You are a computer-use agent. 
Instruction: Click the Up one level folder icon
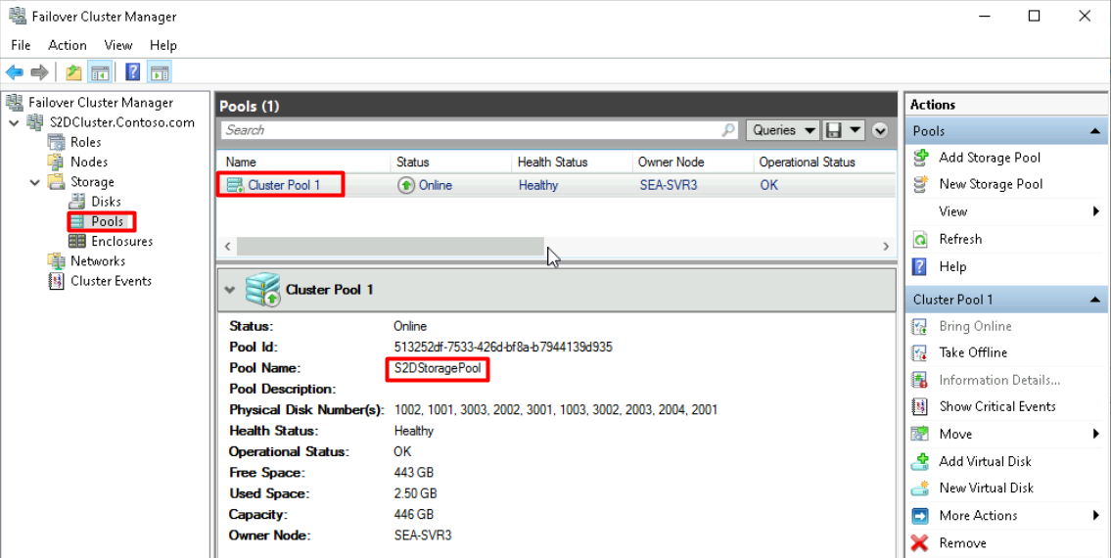[73, 71]
